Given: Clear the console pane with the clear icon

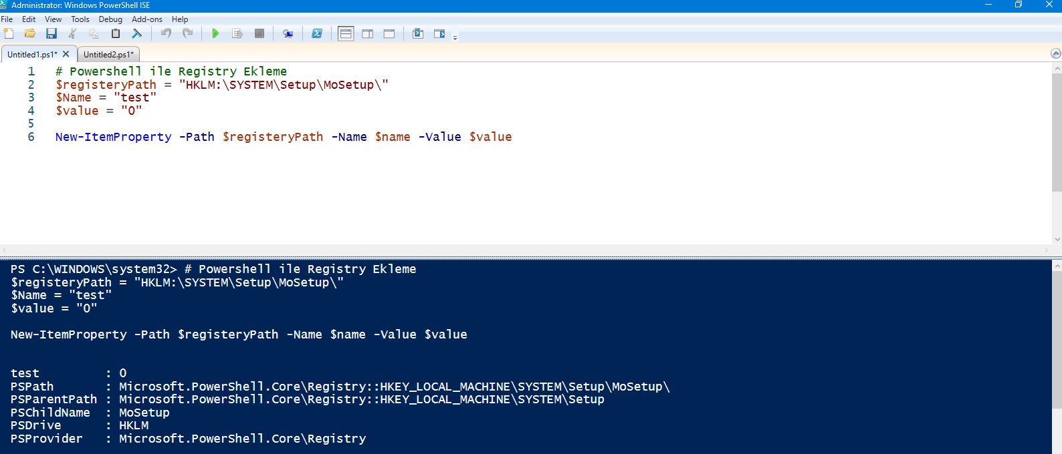Looking at the screenshot, I should pos(137,33).
